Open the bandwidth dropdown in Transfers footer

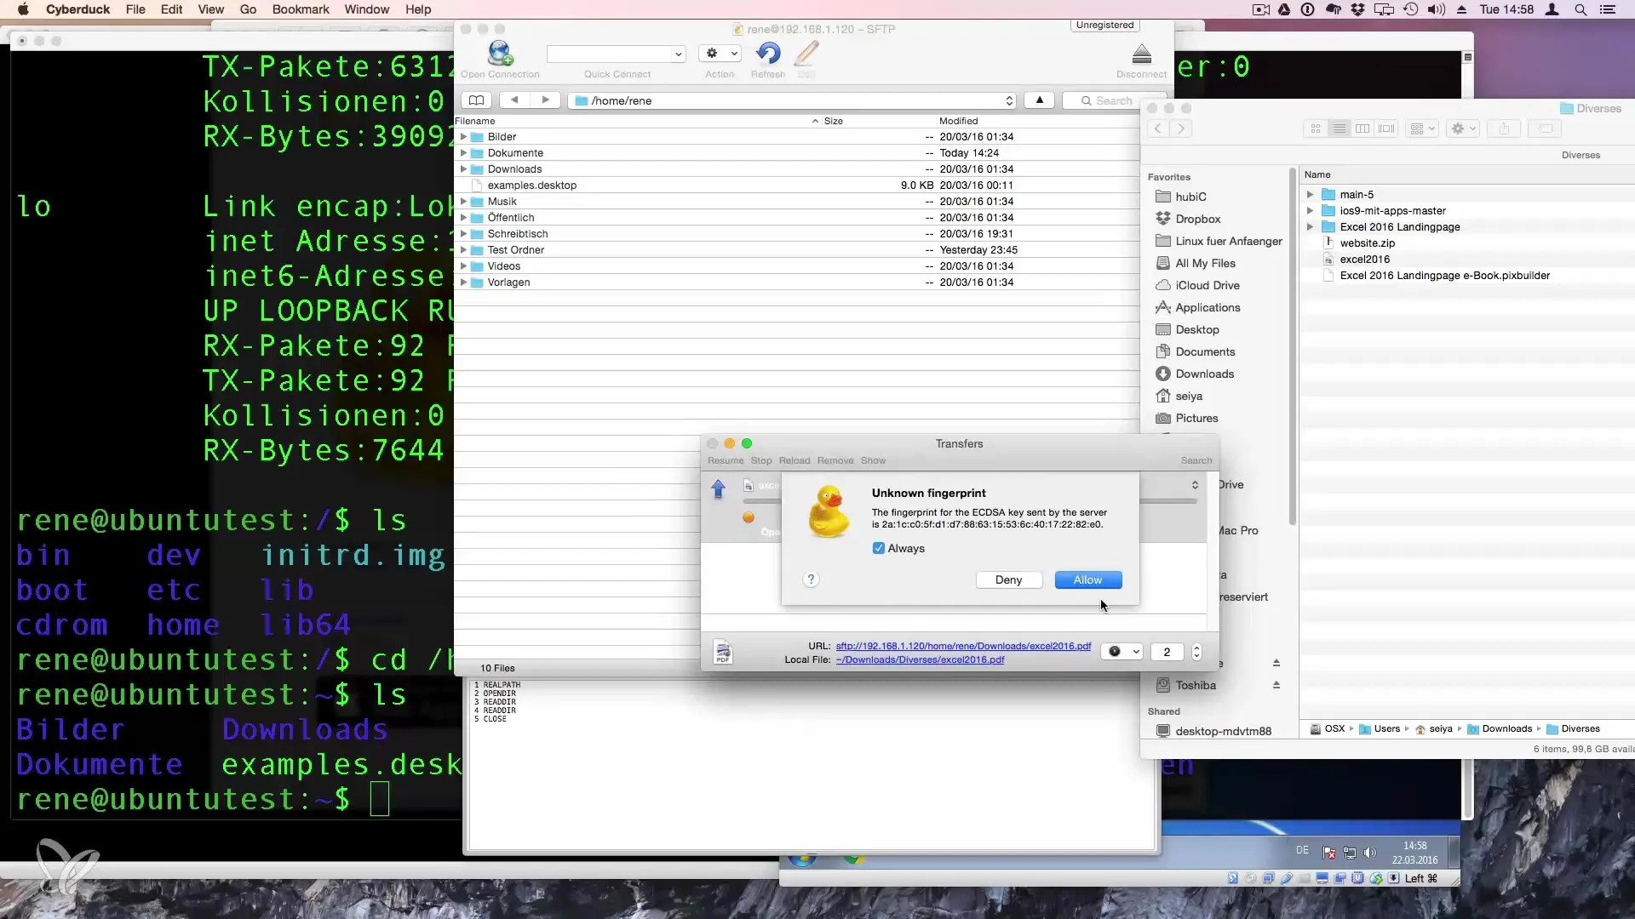tap(1122, 652)
